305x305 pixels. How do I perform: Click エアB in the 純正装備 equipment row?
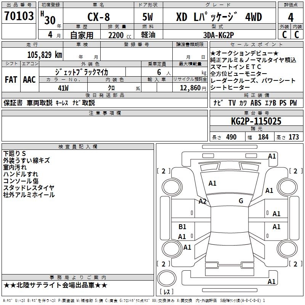click(270, 103)
